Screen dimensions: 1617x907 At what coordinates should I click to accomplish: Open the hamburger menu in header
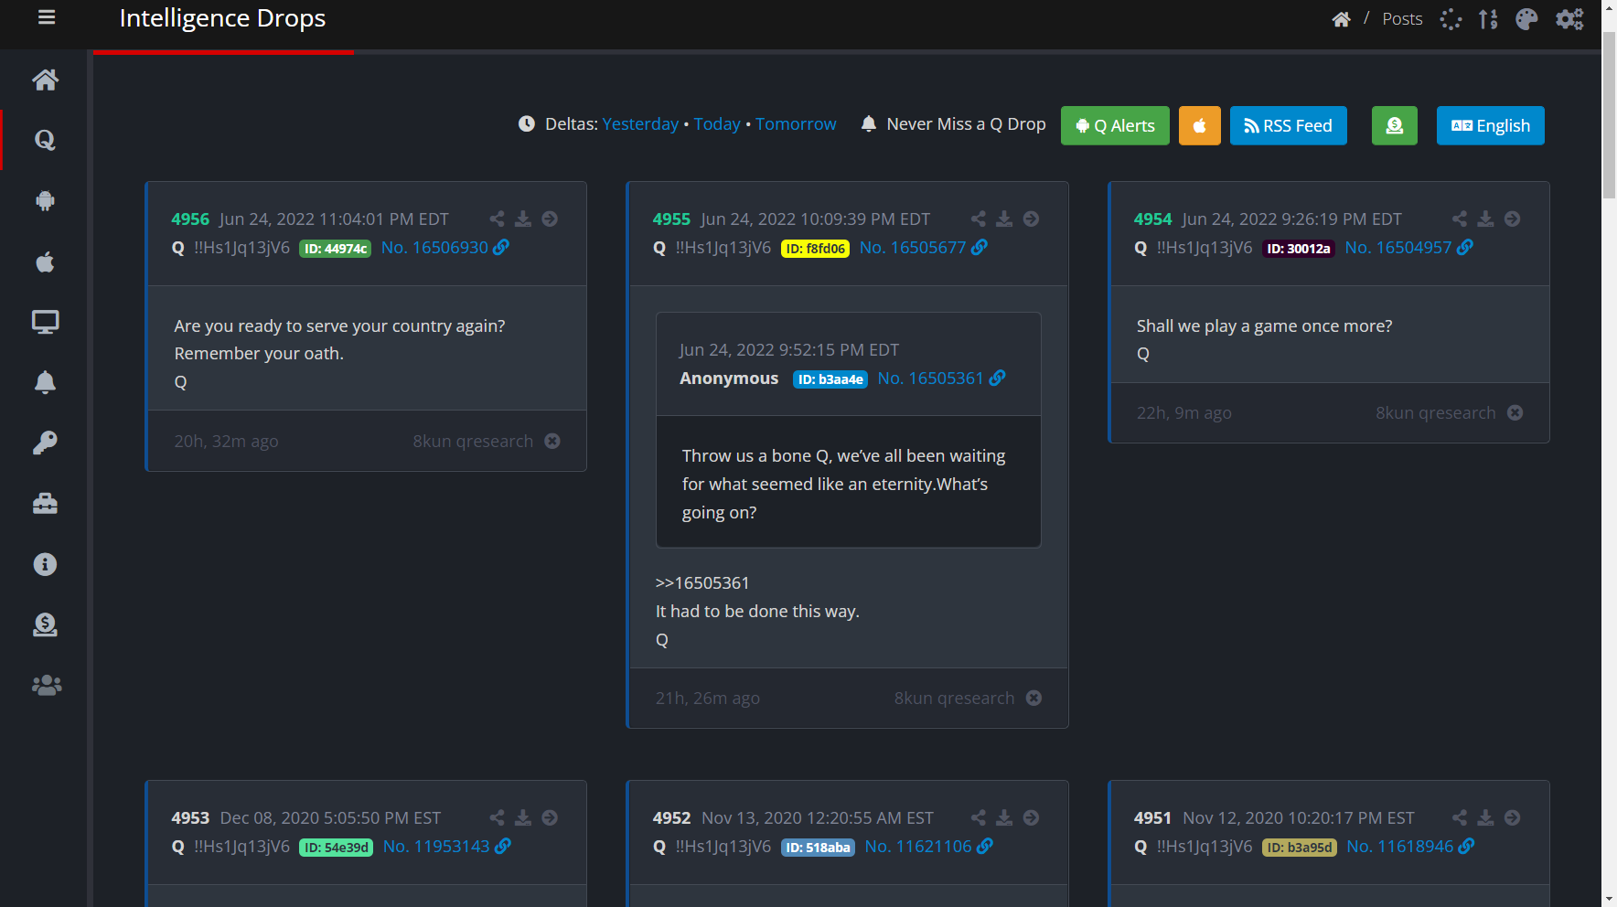click(x=47, y=17)
